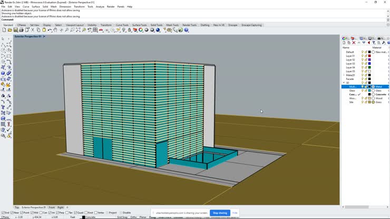Move layer down with the blue arrow

click(x=364, y=43)
